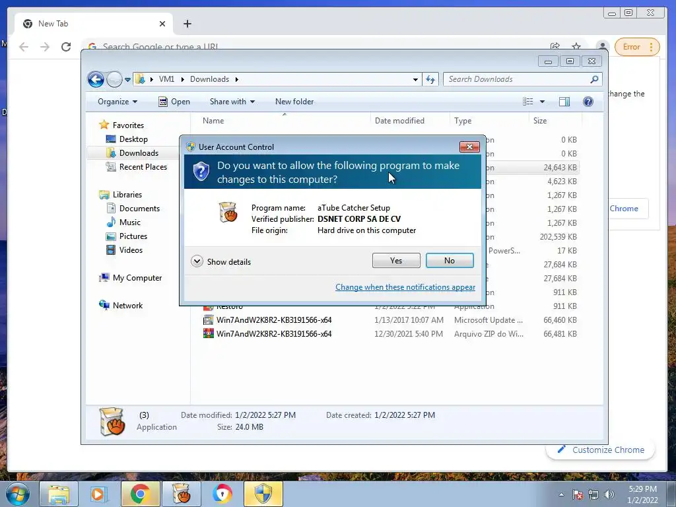The height and width of the screenshot is (507, 676).
Task: Change your view using the view icon
Action: pyautogui.click(x=527, y=102)
